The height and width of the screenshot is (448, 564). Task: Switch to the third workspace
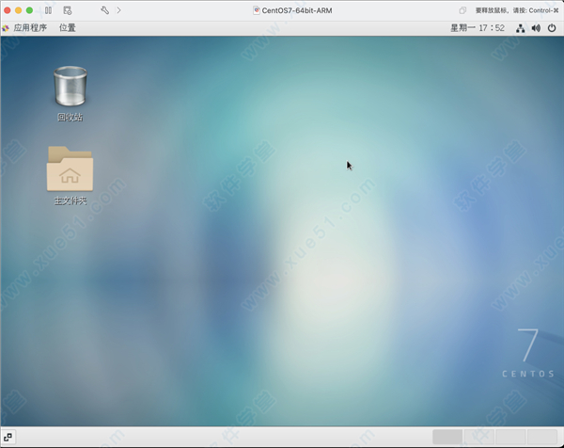[510, 437]
